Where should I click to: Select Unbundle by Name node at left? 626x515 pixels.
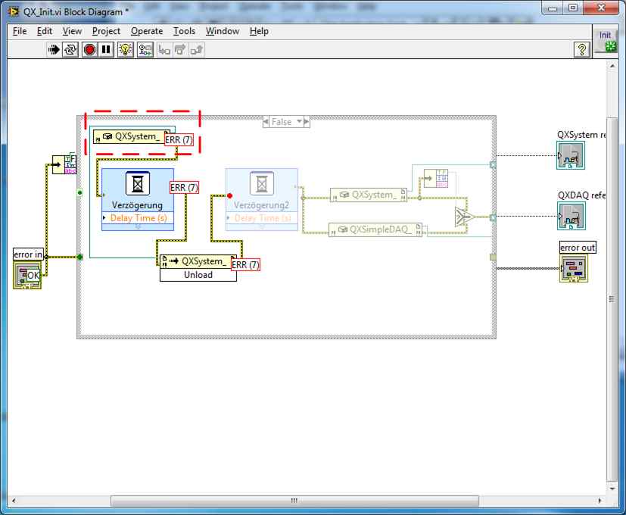(64, 163)
